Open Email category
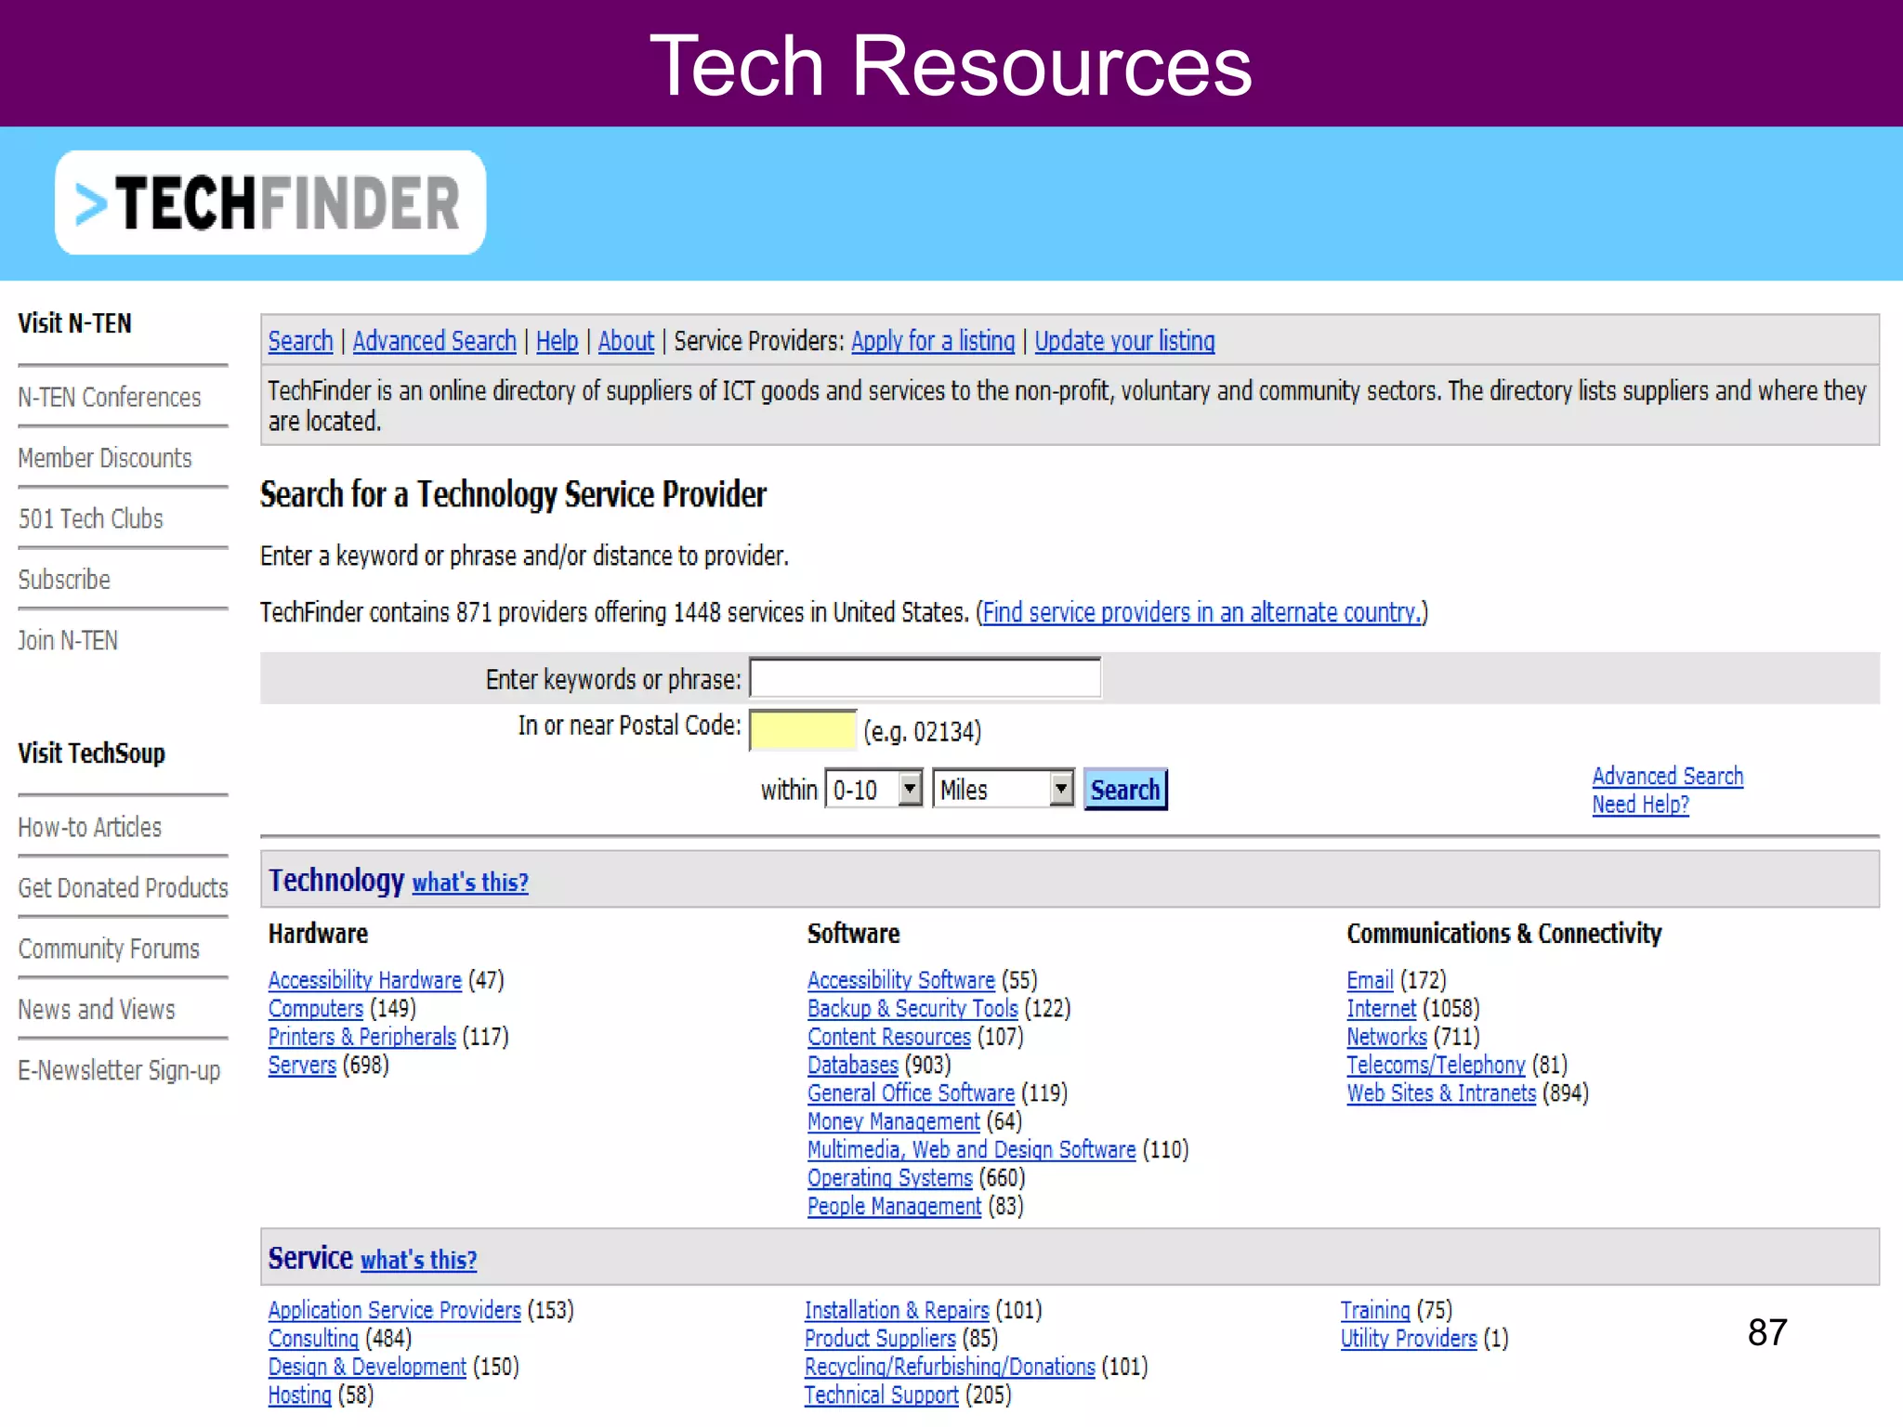This screenshot has width=1903, height=1427. pos(1370,980)
